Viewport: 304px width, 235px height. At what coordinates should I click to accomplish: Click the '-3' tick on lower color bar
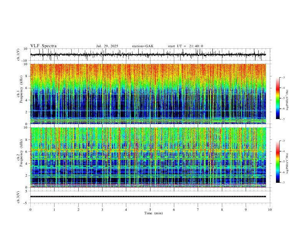[x=283, y=141]
